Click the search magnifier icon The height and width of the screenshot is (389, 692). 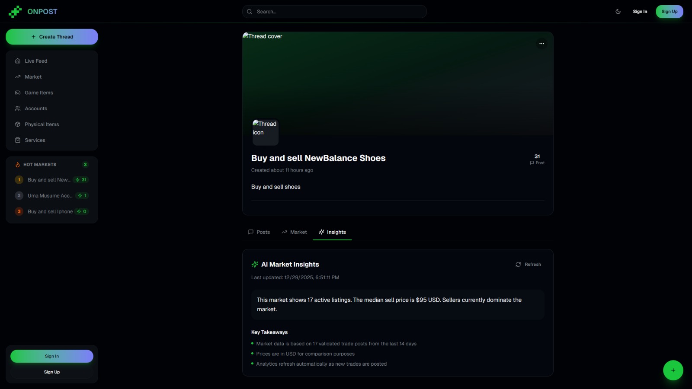pyautogui.click(x=250, y=12)
